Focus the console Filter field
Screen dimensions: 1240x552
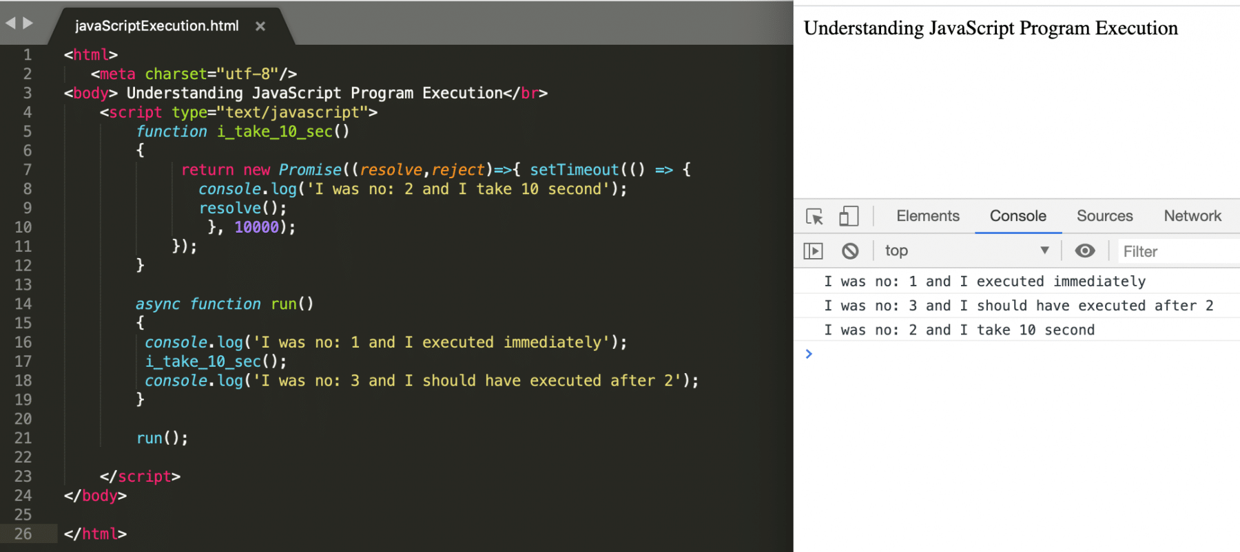click(x=1178, y=251)
